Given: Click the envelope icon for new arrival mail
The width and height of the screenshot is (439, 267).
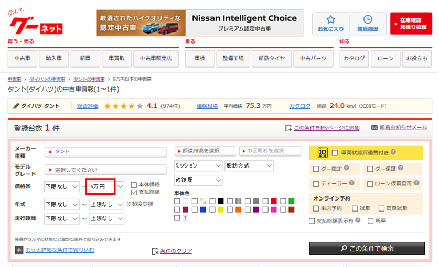Looking at the screenshot, I should coord(374,128).
